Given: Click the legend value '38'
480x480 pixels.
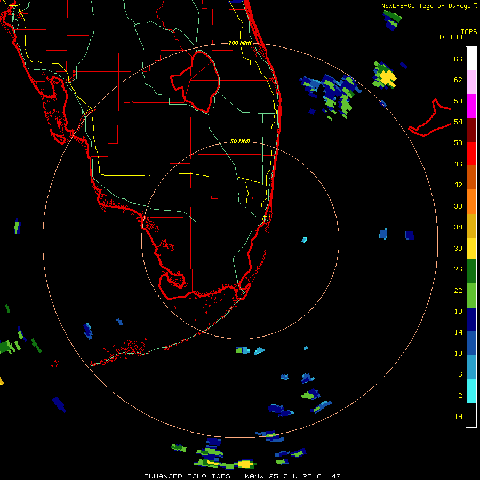Looking at the screenshot, I should coord(458,206).
